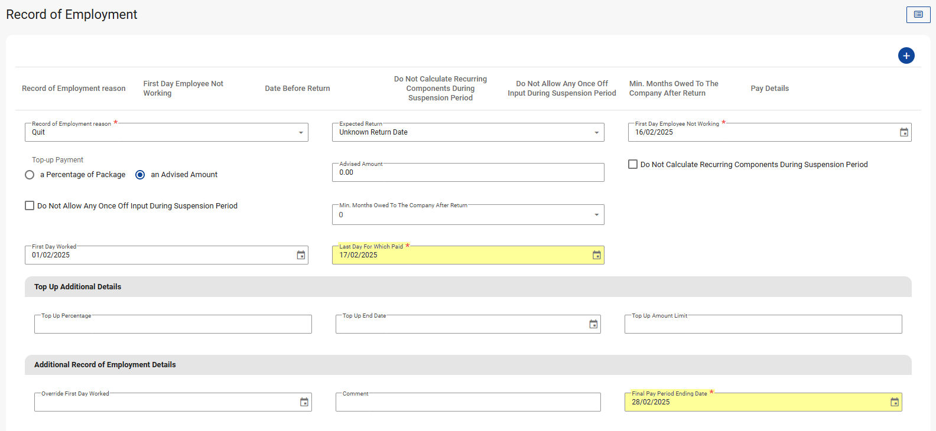Open calendar for Final Pay Period Ending Date
936x431 pixels.
pyautogui.click(x=894, y=402)
